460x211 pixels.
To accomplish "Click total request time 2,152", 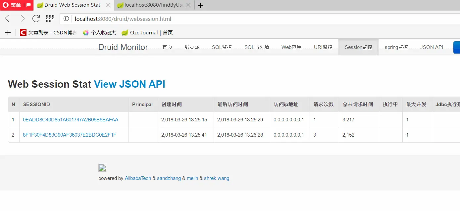I will pyautogui.click(x=348, y=135).
